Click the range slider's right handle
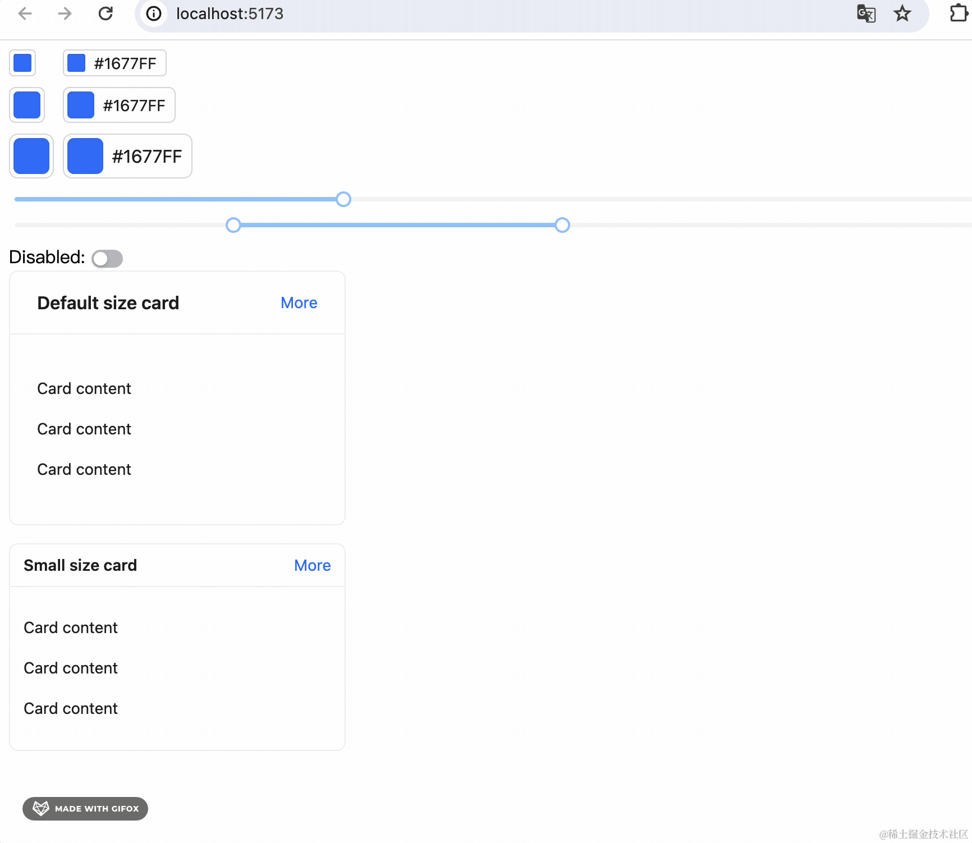 562,225
